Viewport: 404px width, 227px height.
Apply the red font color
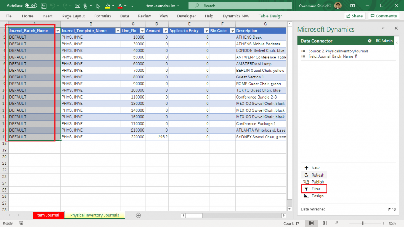click(120, 6)
